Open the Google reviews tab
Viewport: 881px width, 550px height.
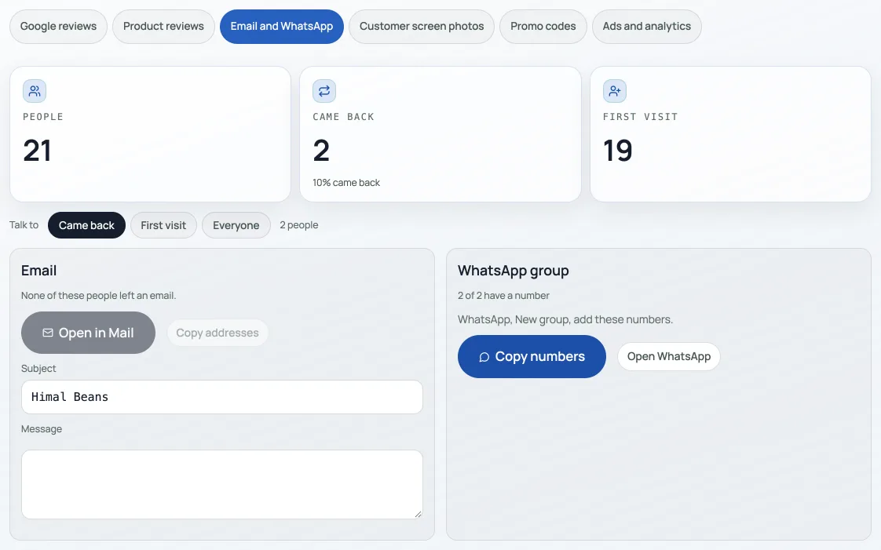click(58, 27)
